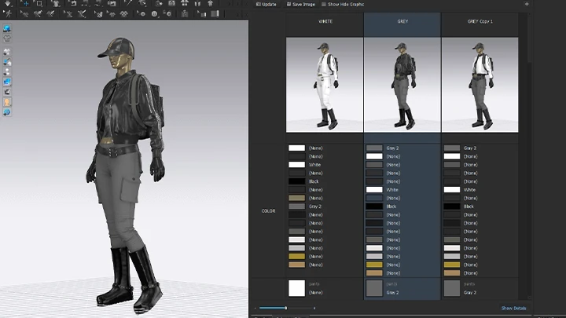Click the colorway panel vertical scrollbar
566x318 pixels.
click(529, 38)
